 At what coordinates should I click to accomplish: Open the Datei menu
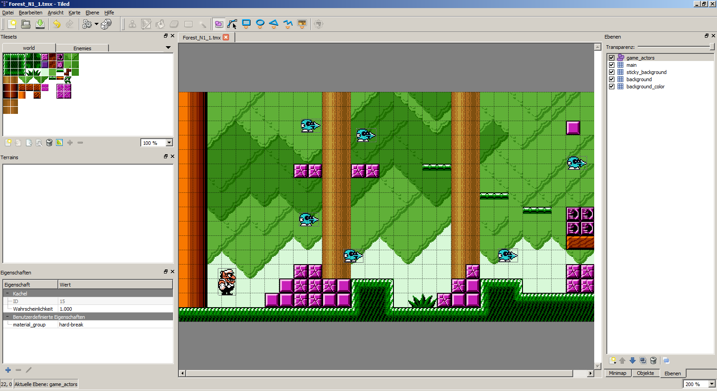[x=8, y=13]
